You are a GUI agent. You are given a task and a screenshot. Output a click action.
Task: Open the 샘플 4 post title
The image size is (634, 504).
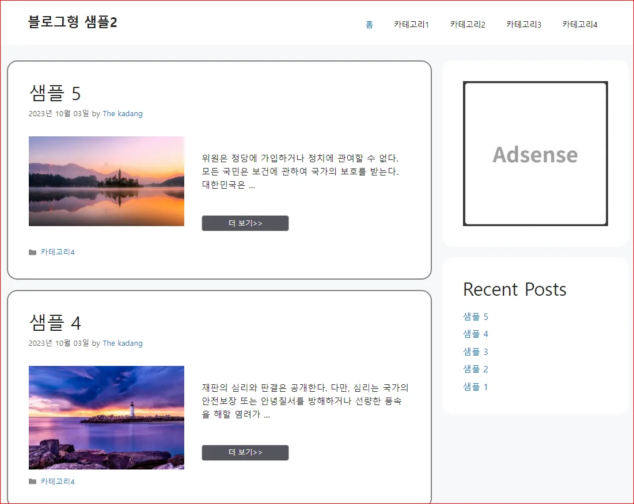(55, 322)
